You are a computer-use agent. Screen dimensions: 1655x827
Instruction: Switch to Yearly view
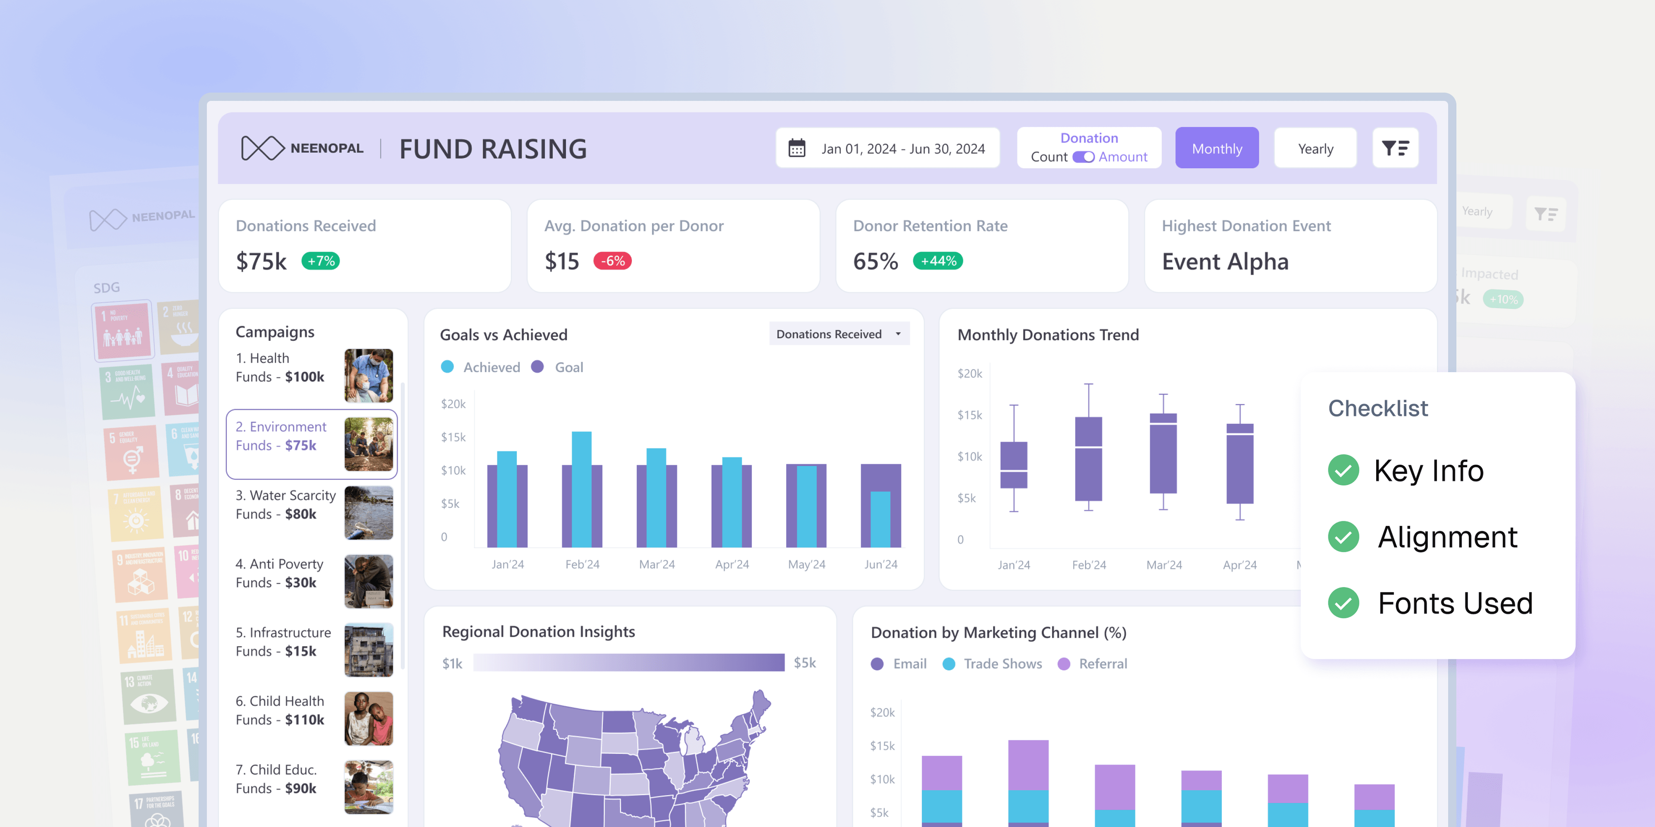coord(1315,148)
